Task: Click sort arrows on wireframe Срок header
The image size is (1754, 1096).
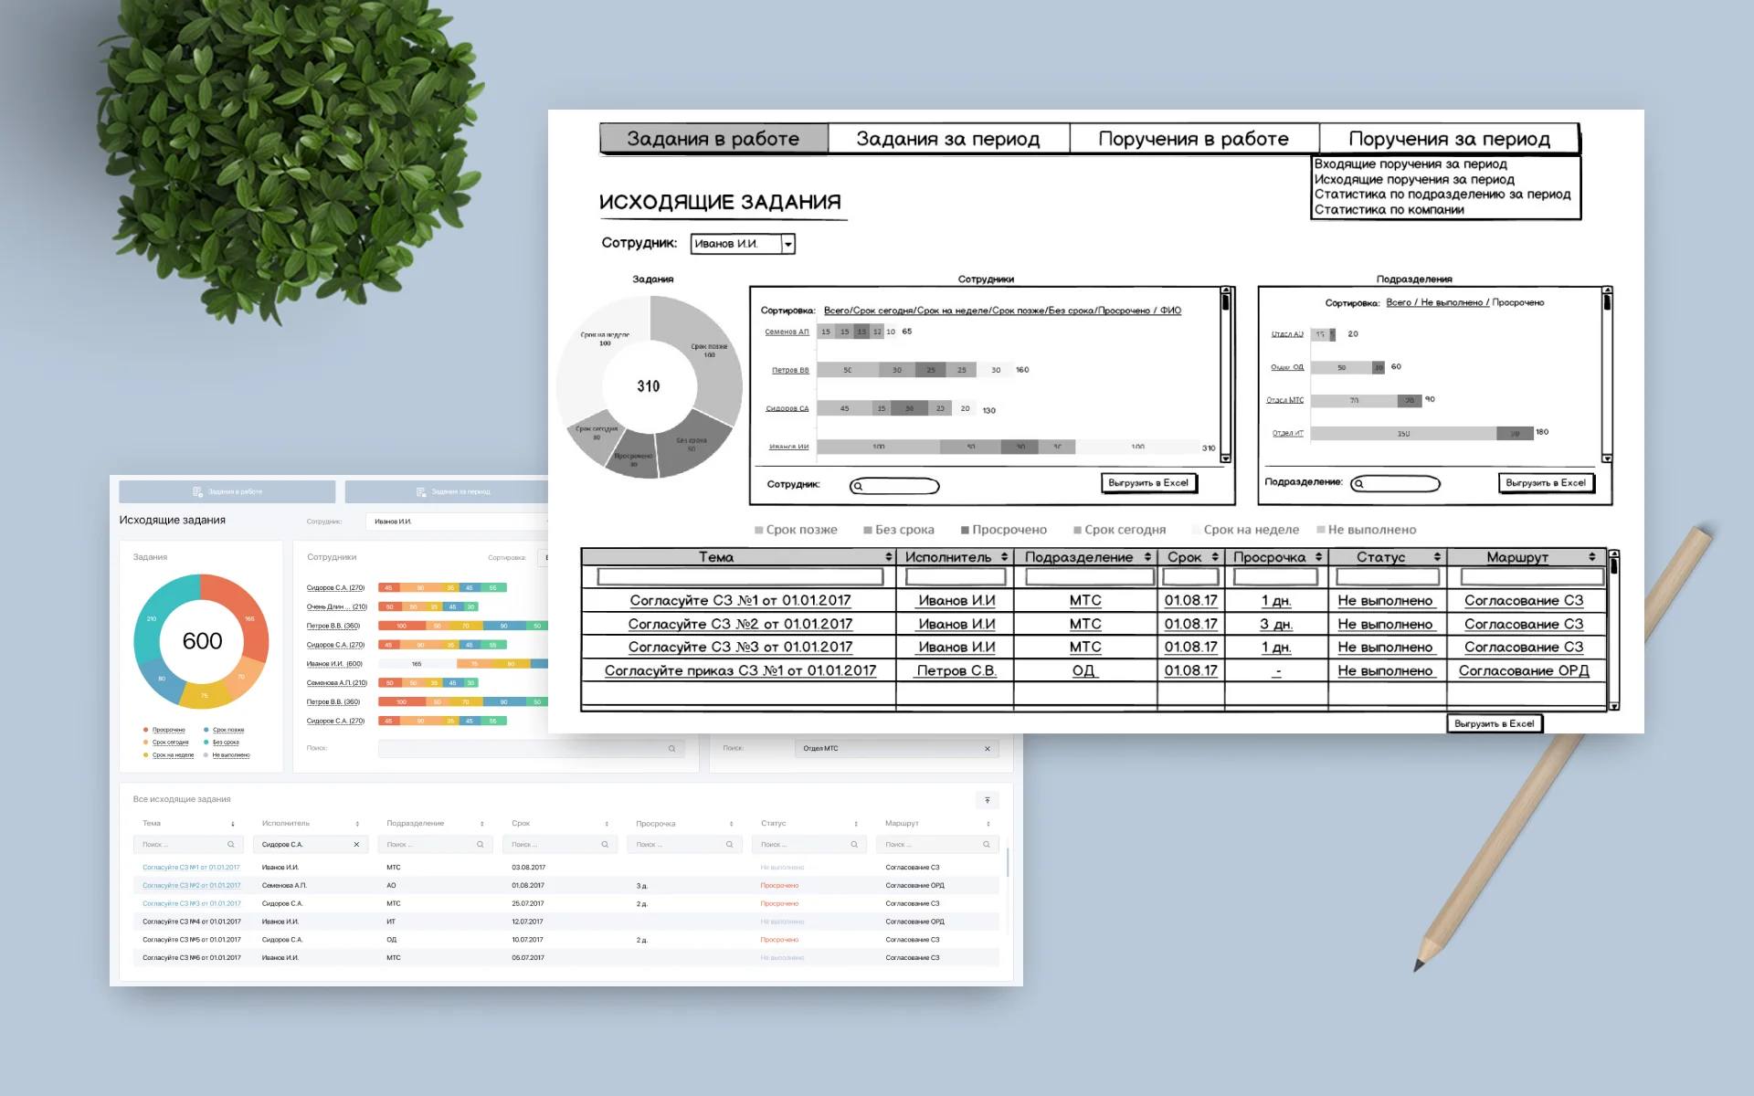Action: pos(1215,557)
